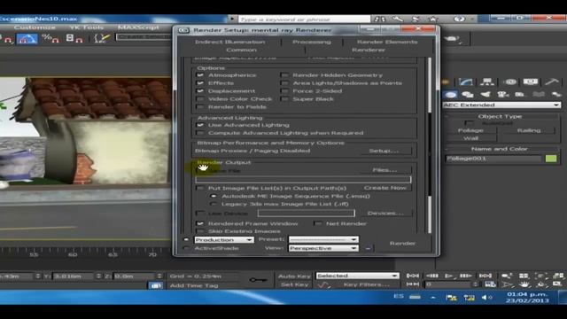Enable Force 2-Sided rendering
567x319 pixels.
tap(284, 91)
